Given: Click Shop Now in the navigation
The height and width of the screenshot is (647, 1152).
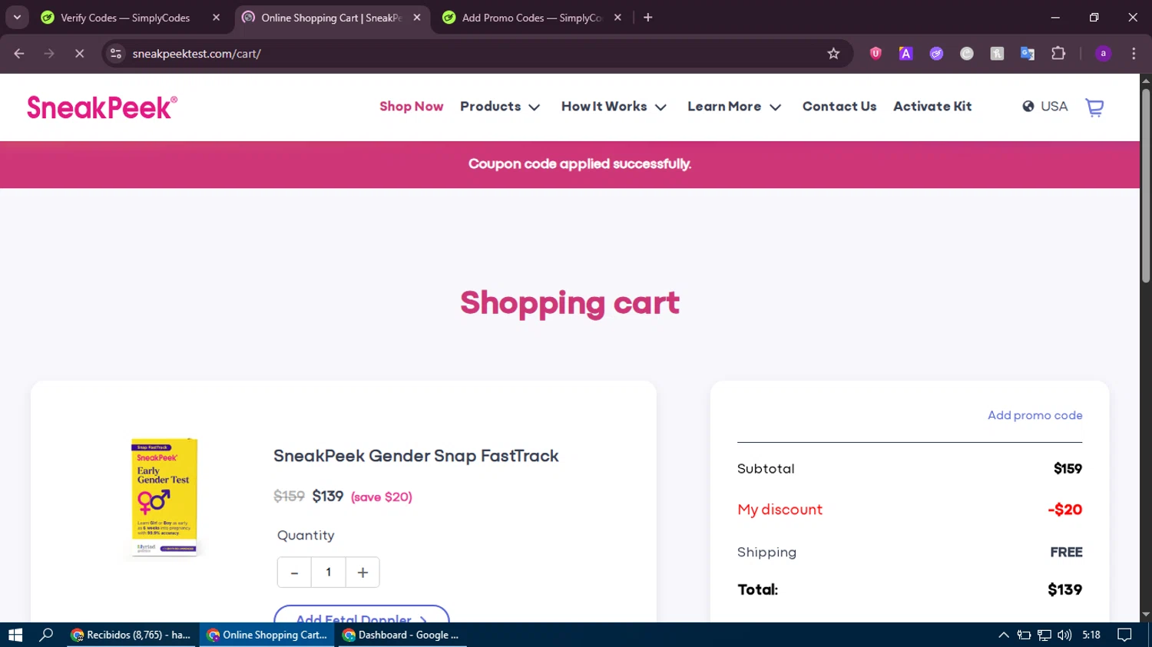Looking at the screenshot, I should [x=412, y=107].
